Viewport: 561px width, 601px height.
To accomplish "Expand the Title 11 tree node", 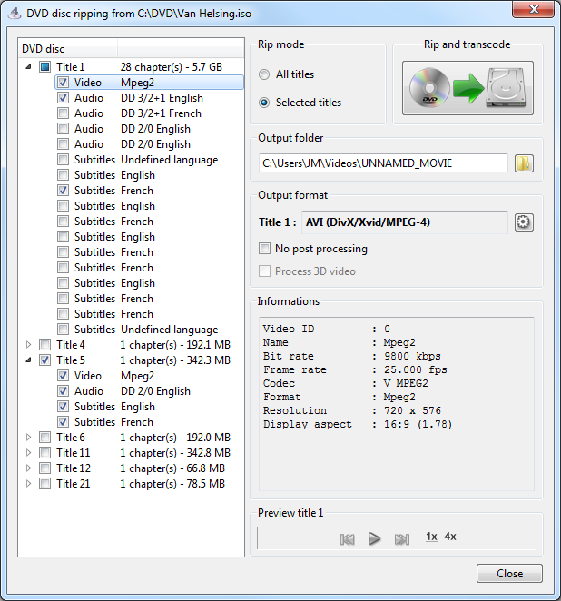I will [28, 453].
